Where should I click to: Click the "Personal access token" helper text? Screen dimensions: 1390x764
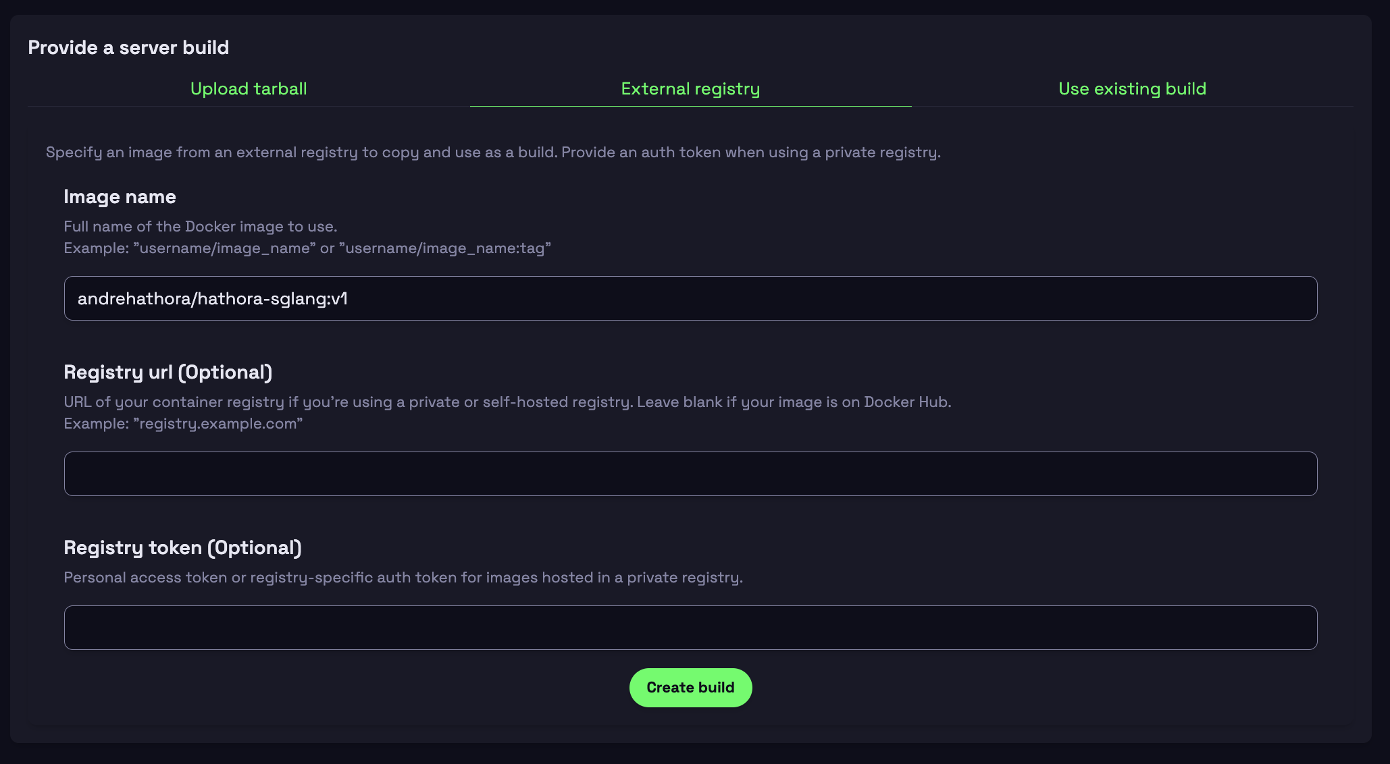pyautogui.click(x=403, y=578)
